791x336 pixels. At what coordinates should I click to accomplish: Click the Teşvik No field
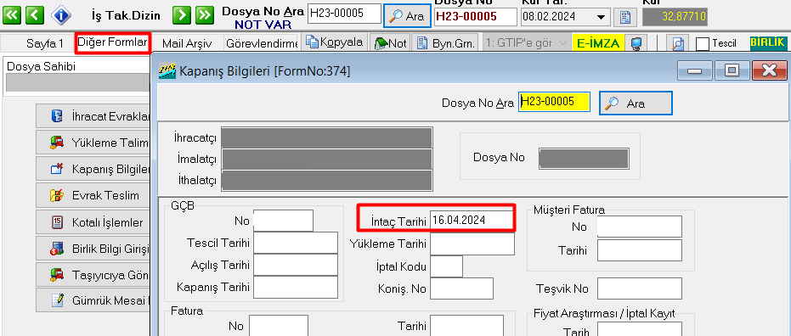639,288
